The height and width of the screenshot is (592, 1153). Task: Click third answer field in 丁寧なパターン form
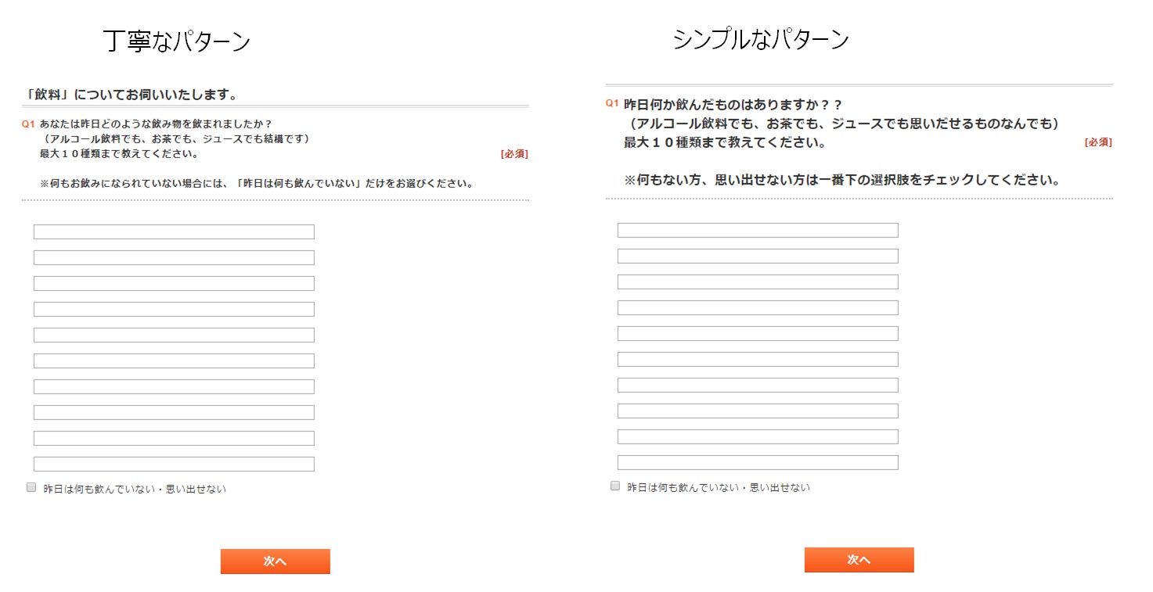tap(174, 283)
